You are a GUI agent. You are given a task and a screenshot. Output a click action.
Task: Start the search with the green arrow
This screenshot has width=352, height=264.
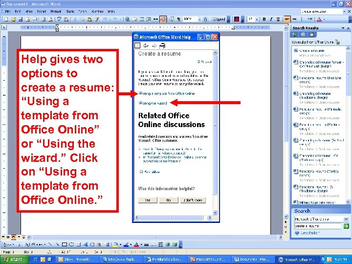tap(346, 226)
